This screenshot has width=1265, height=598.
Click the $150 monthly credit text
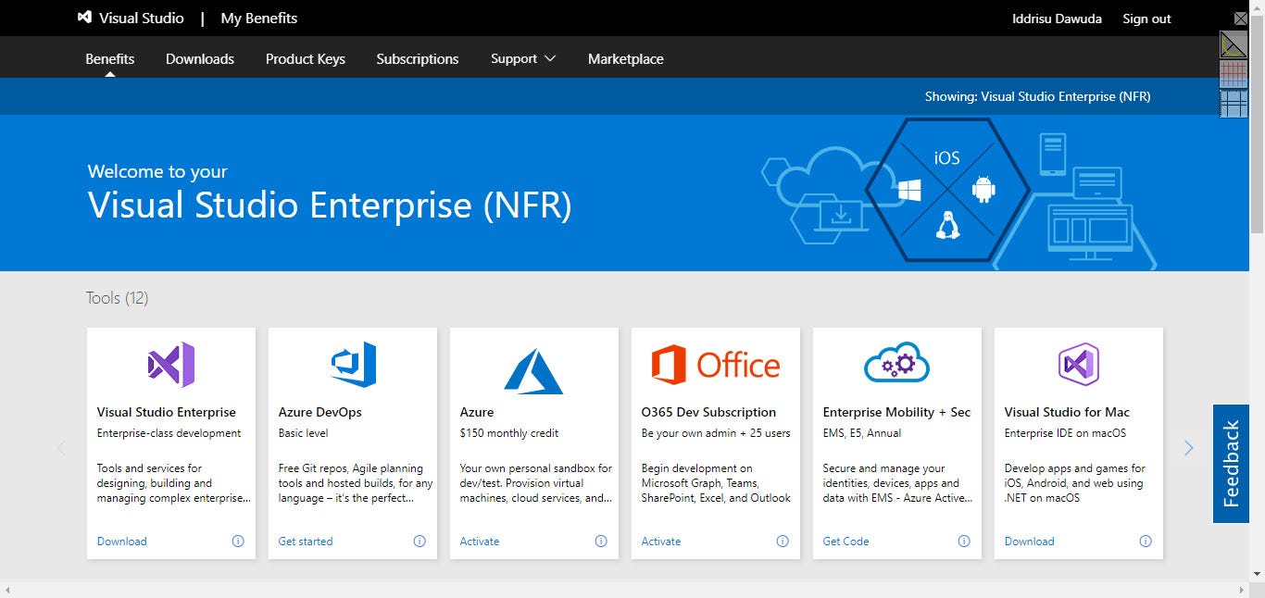pos(509,433)
